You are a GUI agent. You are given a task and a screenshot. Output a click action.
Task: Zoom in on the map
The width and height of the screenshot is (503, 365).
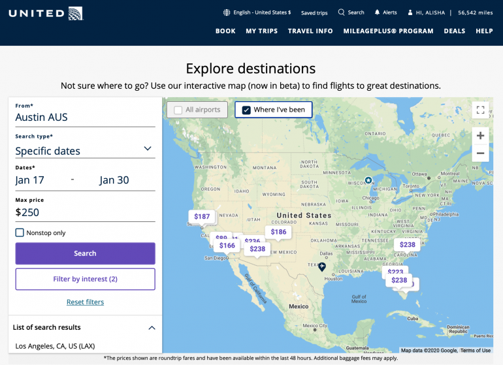(x=480, y=136)
